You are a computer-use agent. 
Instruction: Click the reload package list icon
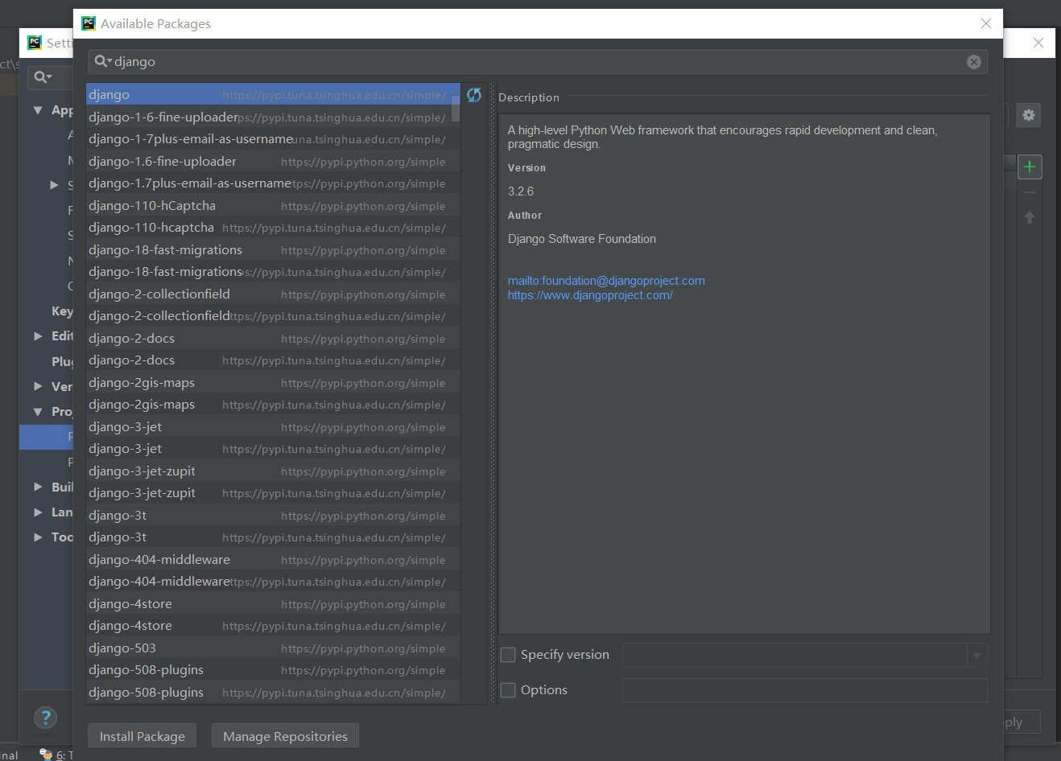pyautogui.click(x=474, y=95)
